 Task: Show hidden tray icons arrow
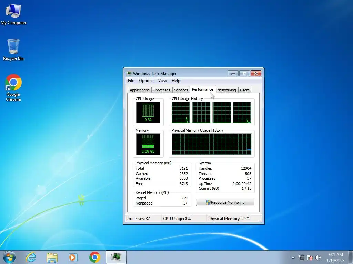293,257
